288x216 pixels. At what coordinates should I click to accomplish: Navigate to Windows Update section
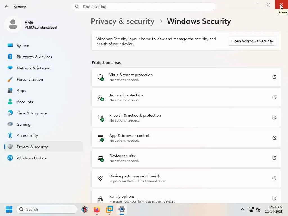click(31, 158)
